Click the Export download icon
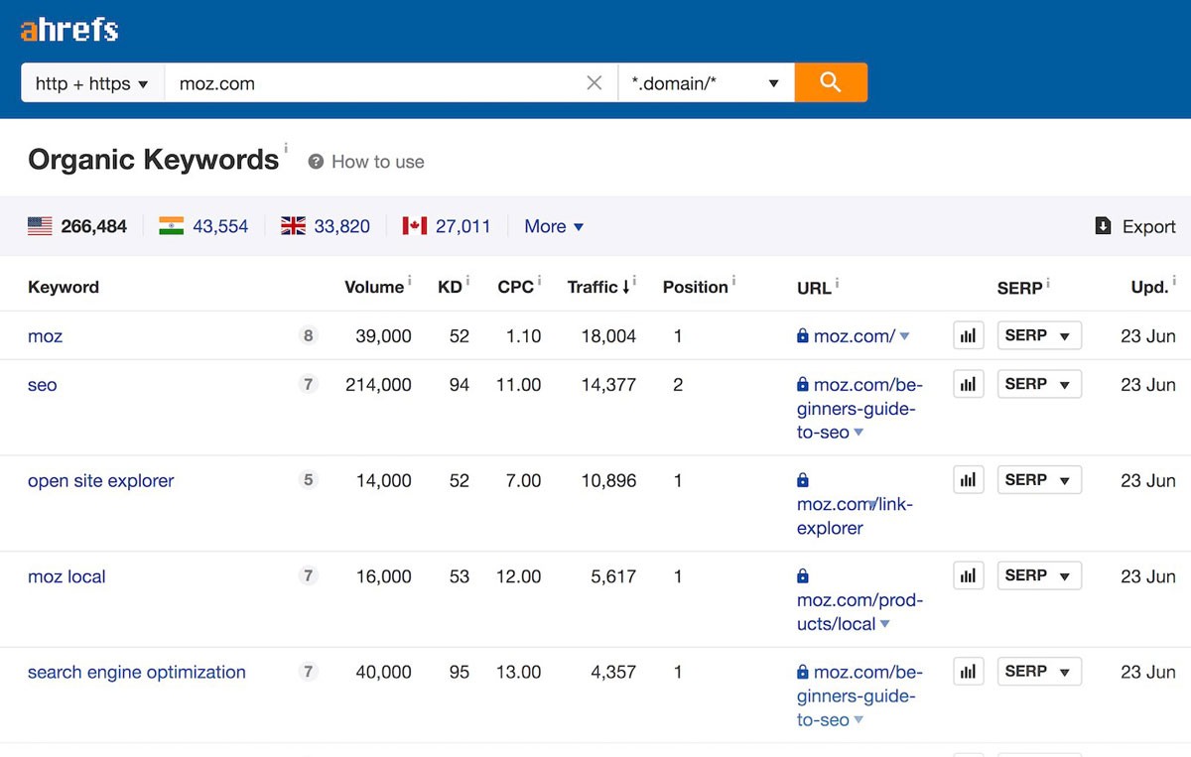Image resolution: width=1191 pixels, height=757 pixels. pos(1103,226)
